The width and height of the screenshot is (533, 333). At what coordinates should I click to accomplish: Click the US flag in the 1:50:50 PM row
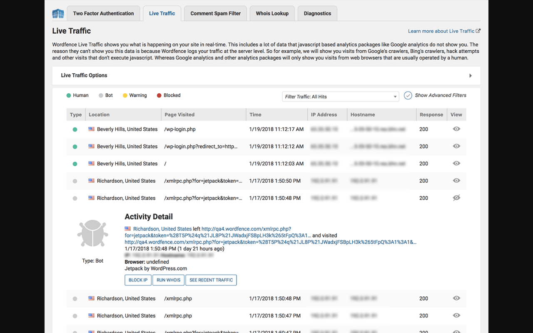[92, 181]
